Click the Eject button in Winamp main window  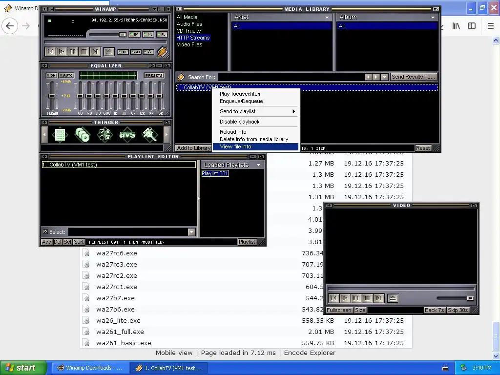coord(109,52)
